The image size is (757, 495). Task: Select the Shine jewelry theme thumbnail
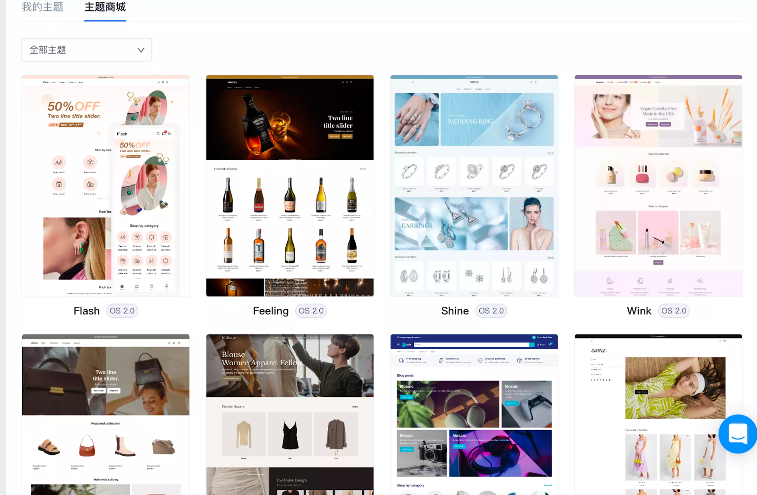474,186
